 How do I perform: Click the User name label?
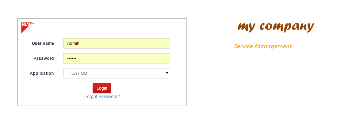point(43,43)
